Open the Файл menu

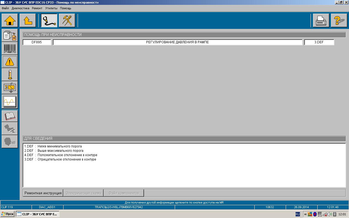5,8
